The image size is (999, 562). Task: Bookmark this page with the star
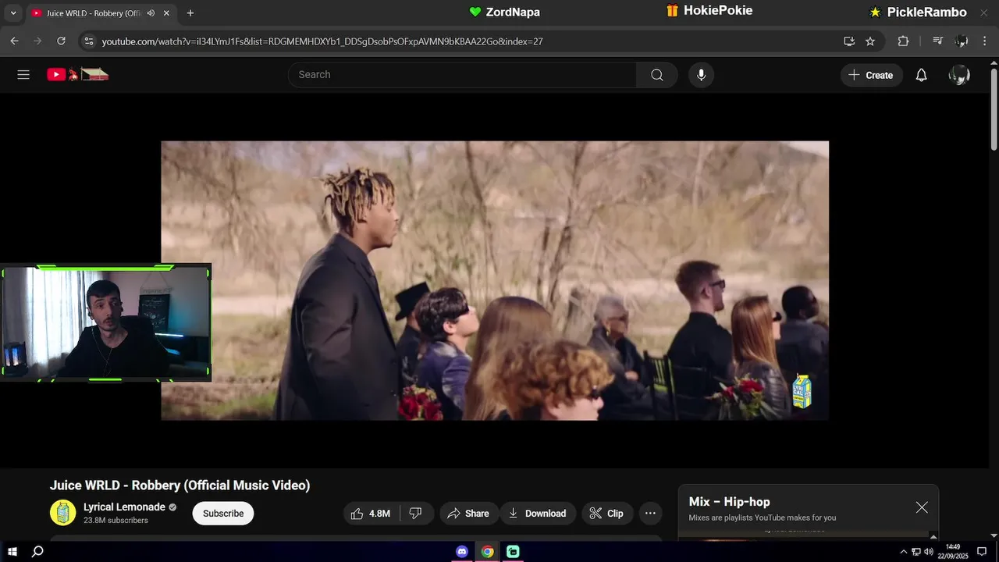click(x=870, y=41)
